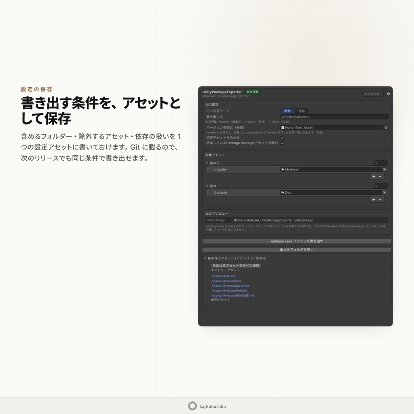The width and height of the screenshot is (414, 414).
Task: Open the 日本語 language dropdown
Action: click(x=373, y=94)
